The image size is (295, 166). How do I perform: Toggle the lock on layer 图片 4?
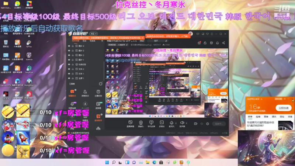click(x=73, y=46)
